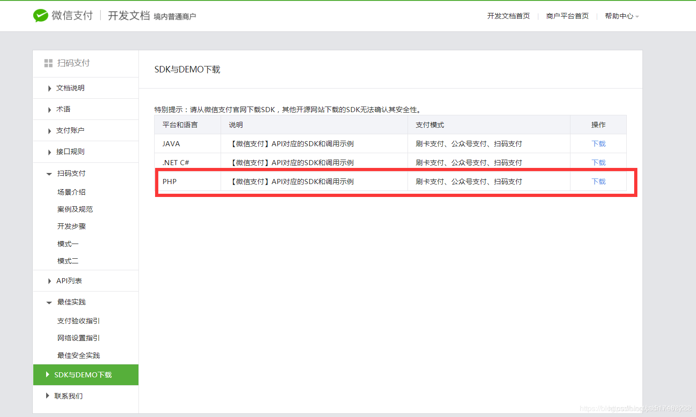Go to 开发文档首页 in top navigation

[509, 16]
